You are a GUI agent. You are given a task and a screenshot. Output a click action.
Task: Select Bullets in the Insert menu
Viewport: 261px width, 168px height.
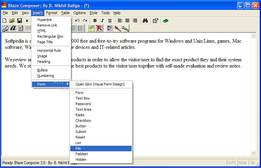[x=51, y=70]
